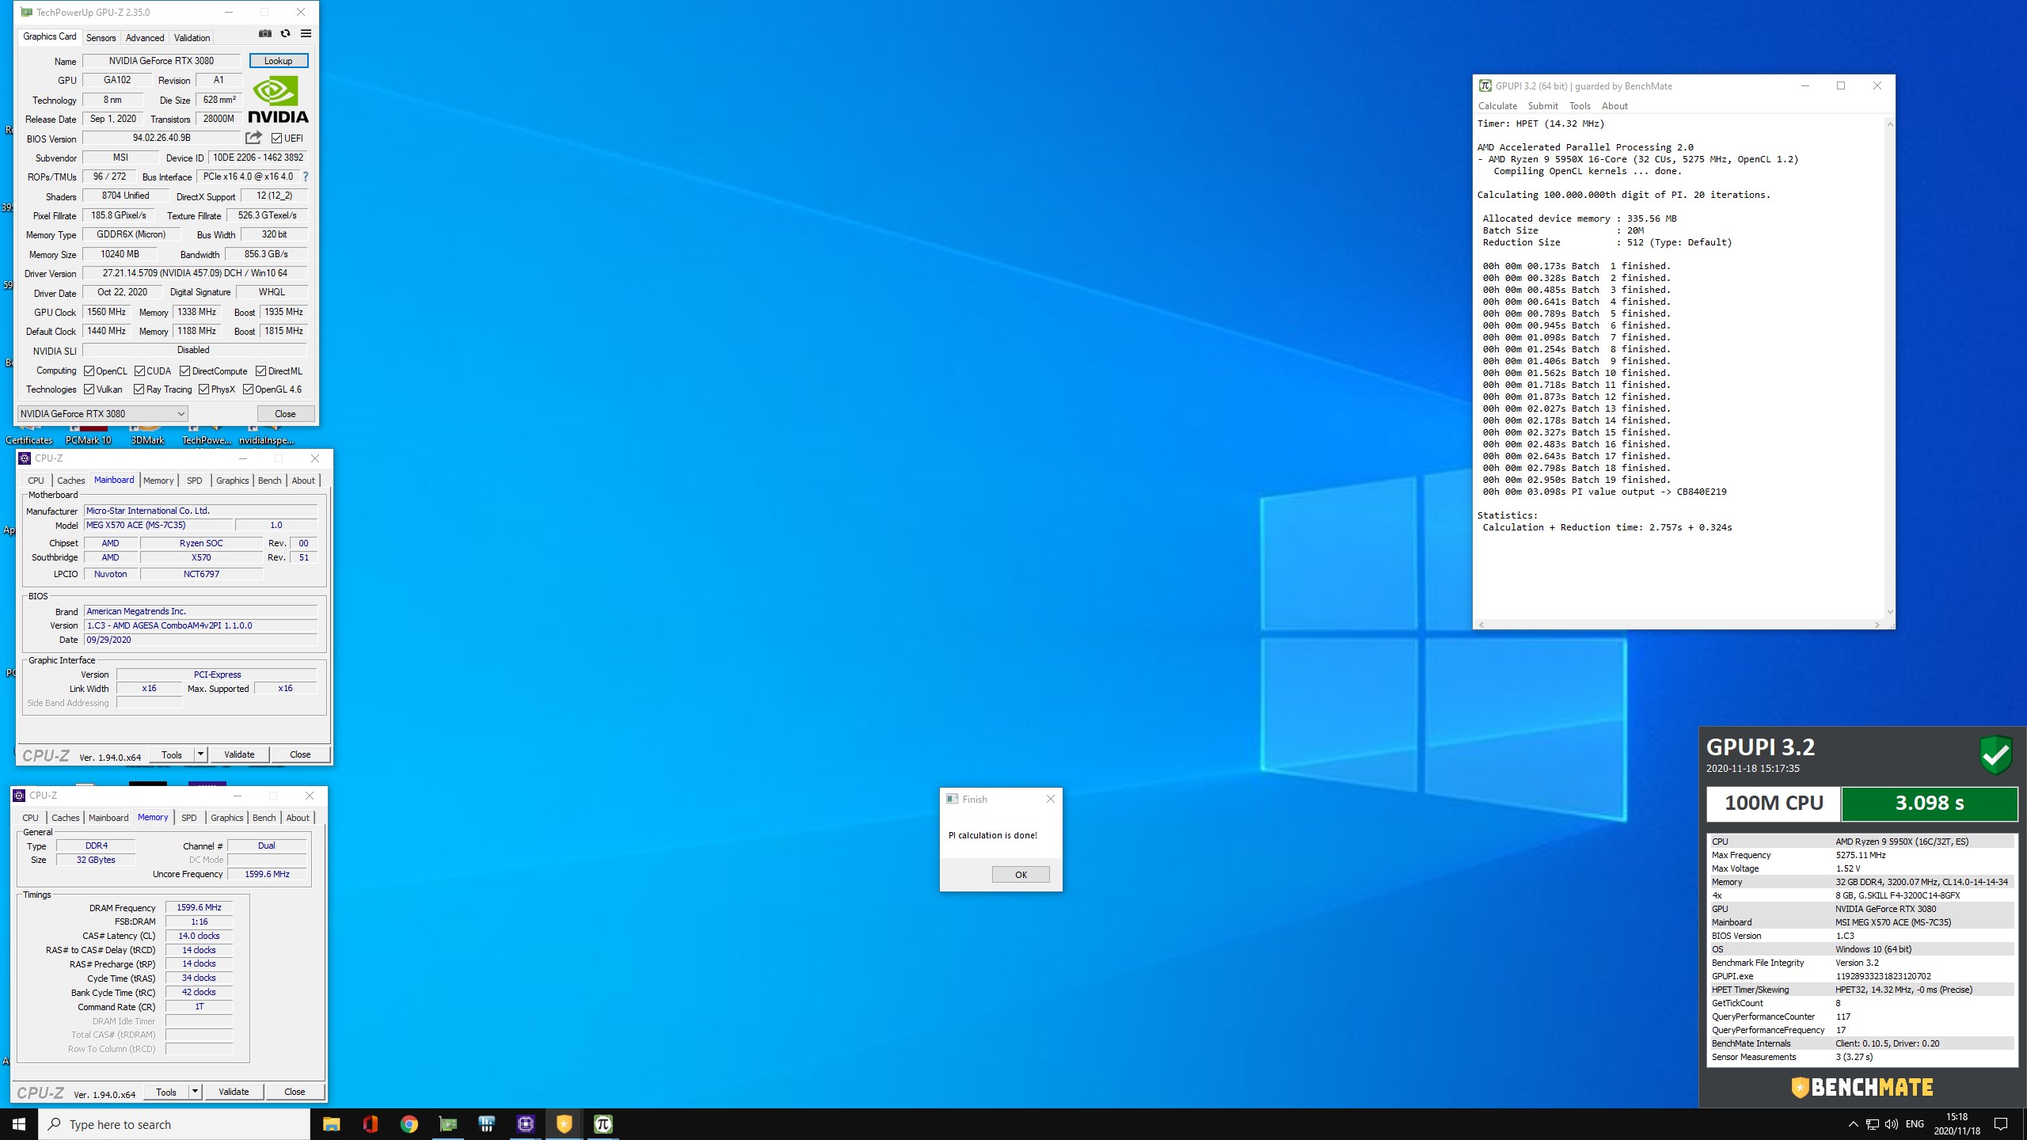
Task: Click Close in CPU-Z Memory window
Action: 295,1092
